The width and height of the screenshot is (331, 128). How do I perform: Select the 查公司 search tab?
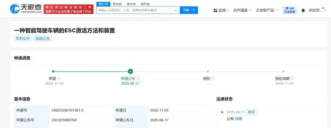(103, 4)
